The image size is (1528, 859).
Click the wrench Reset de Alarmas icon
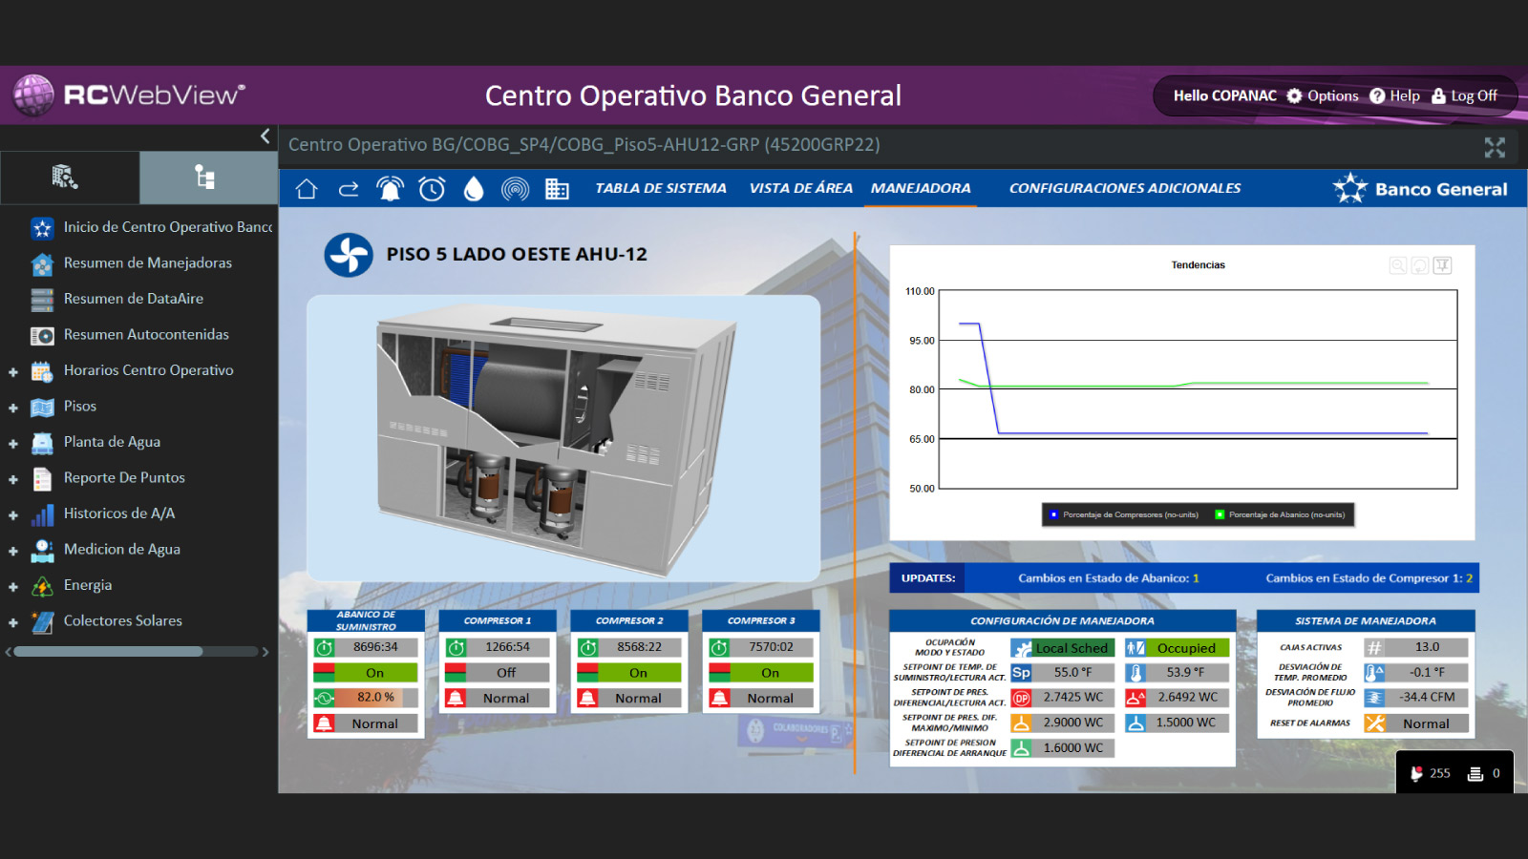click(1375, 723)
